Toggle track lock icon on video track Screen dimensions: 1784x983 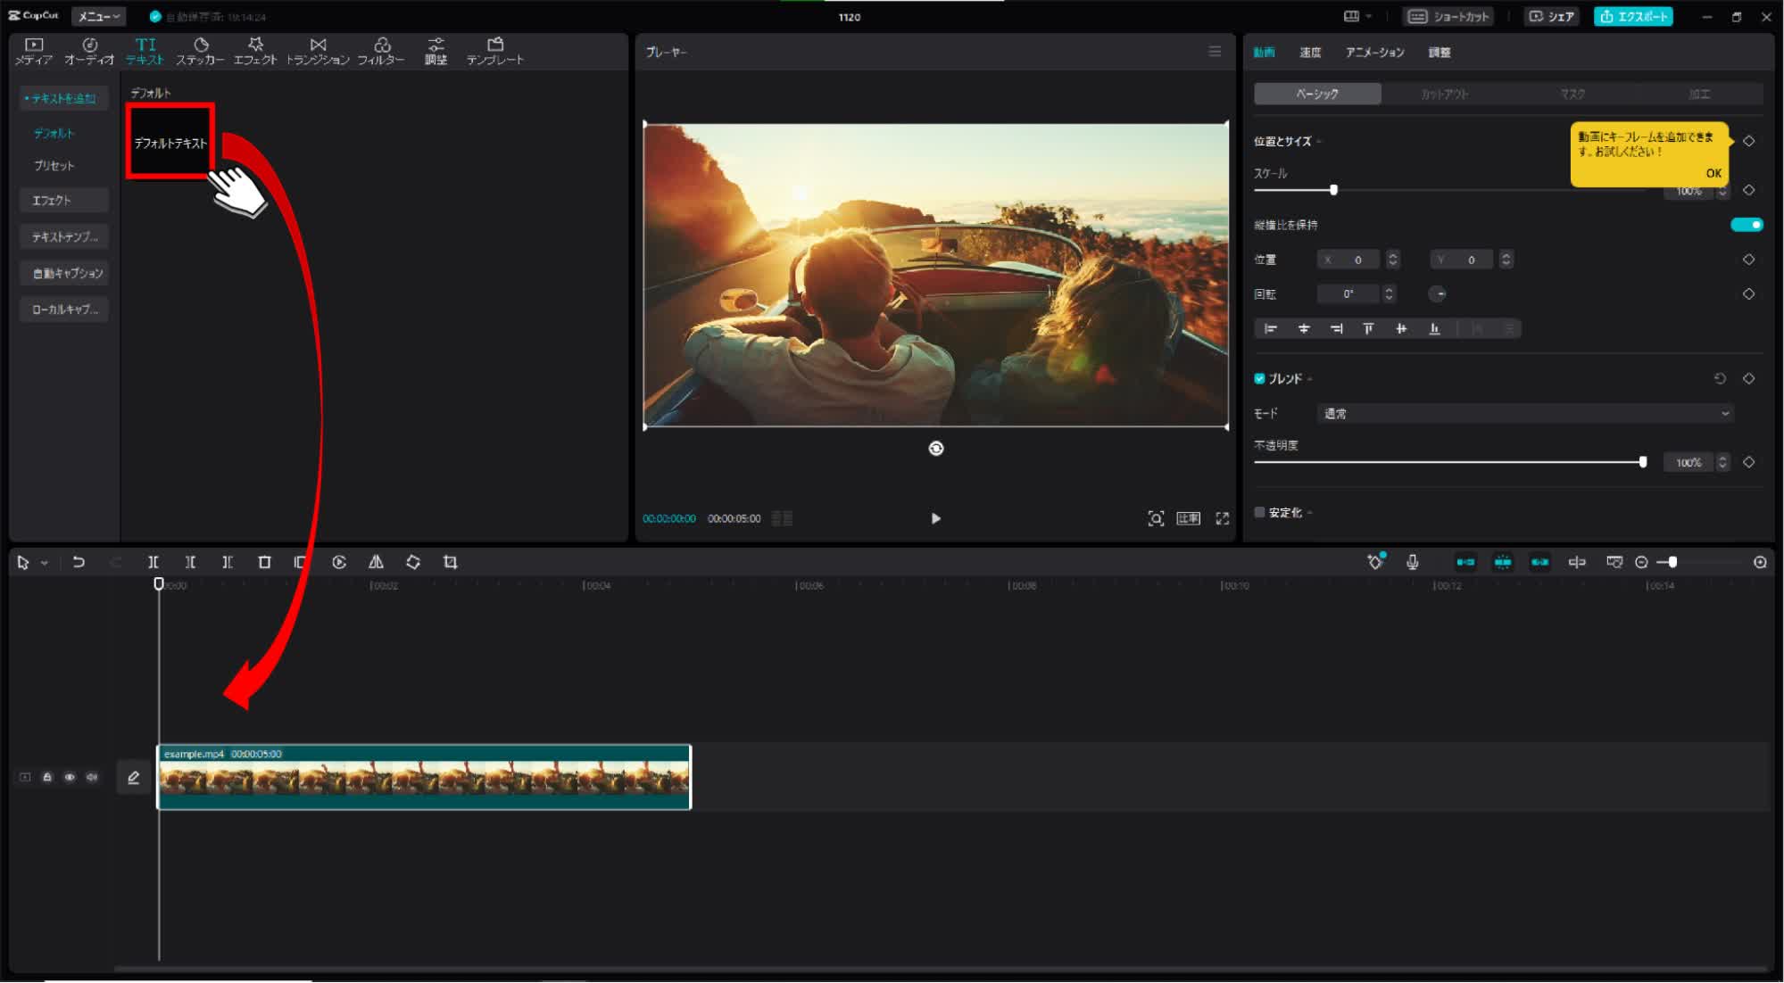coord(47,778)
